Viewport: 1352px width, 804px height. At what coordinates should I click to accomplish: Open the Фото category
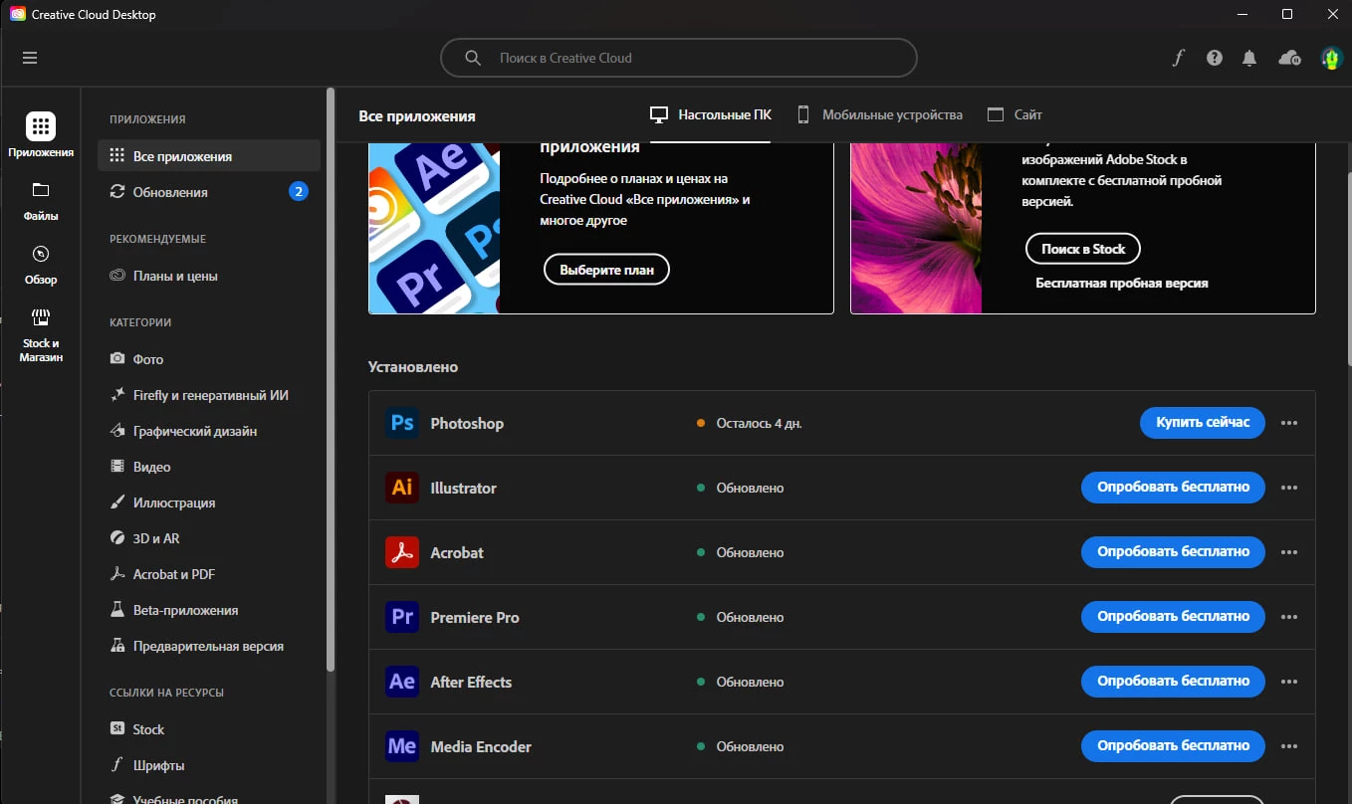pos(209,359)
